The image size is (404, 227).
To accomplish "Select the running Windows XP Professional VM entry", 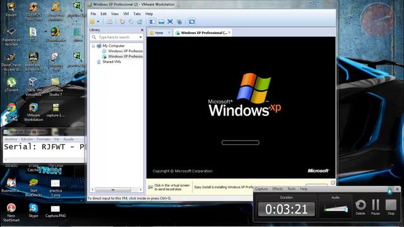I will pos(125,56).
